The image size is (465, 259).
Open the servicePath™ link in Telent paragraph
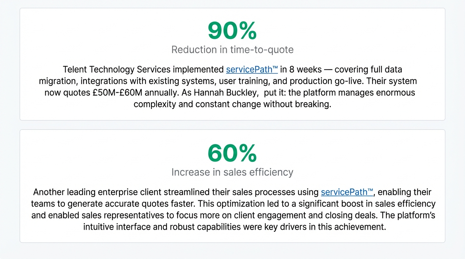252,70
